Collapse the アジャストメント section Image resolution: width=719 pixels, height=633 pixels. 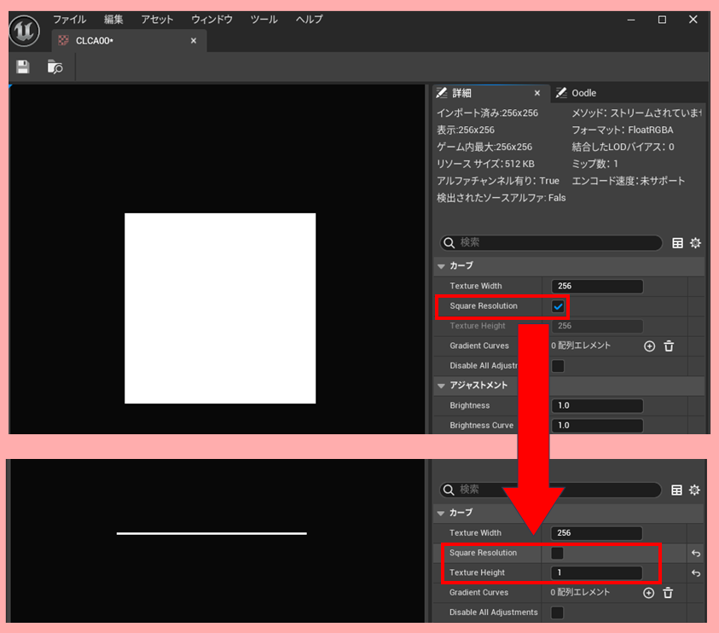pyautogui.click(x=441, y=386)
